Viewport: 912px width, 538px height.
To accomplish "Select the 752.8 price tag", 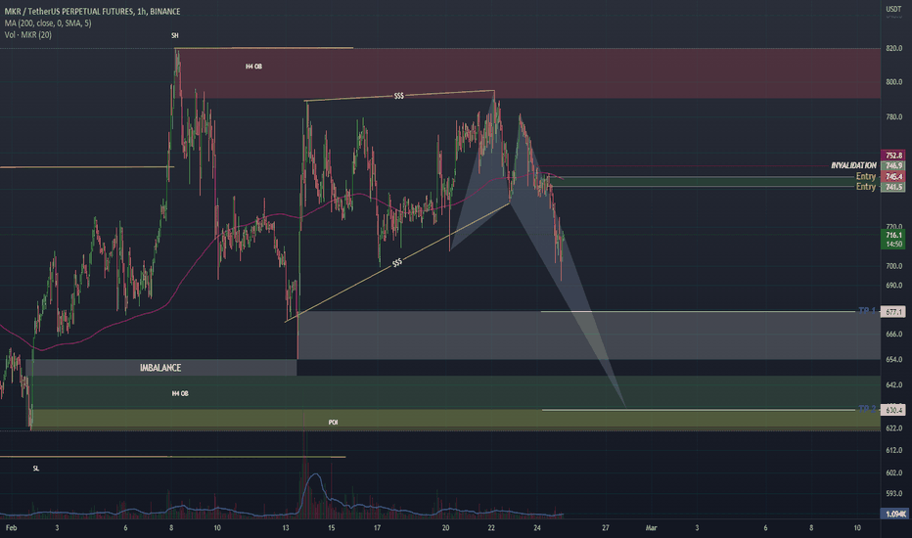I will click(x=893, y=156).
